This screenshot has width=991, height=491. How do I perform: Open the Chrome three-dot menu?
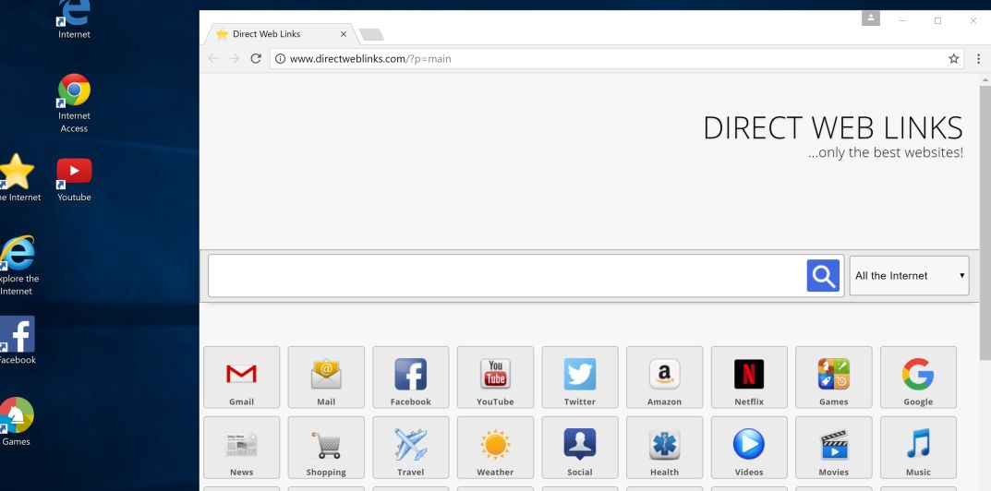tap(979, 59)
